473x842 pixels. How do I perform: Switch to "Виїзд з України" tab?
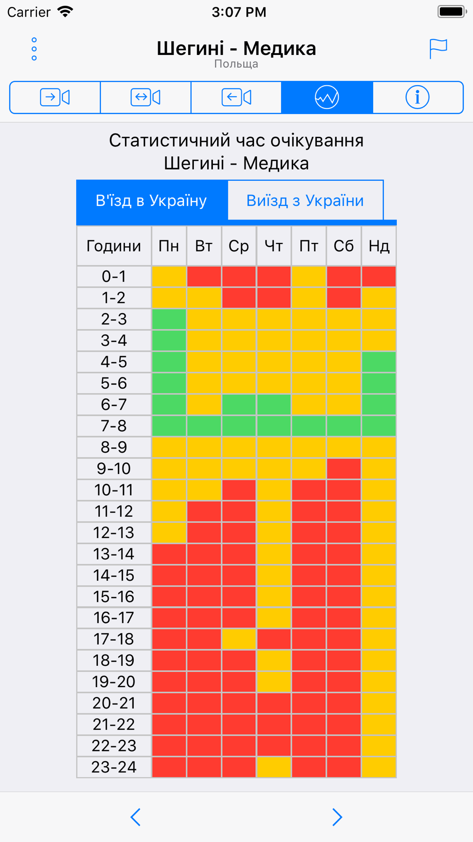tap(305, 201)
